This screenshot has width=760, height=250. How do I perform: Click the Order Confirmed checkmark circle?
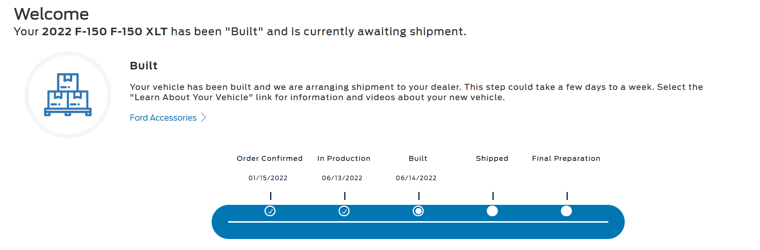point(270,211)
